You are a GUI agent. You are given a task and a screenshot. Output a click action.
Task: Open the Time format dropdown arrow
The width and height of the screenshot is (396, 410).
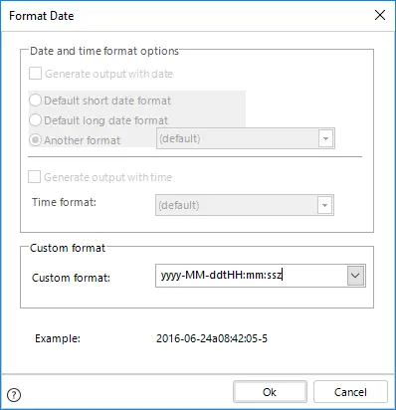coord(324,205)
